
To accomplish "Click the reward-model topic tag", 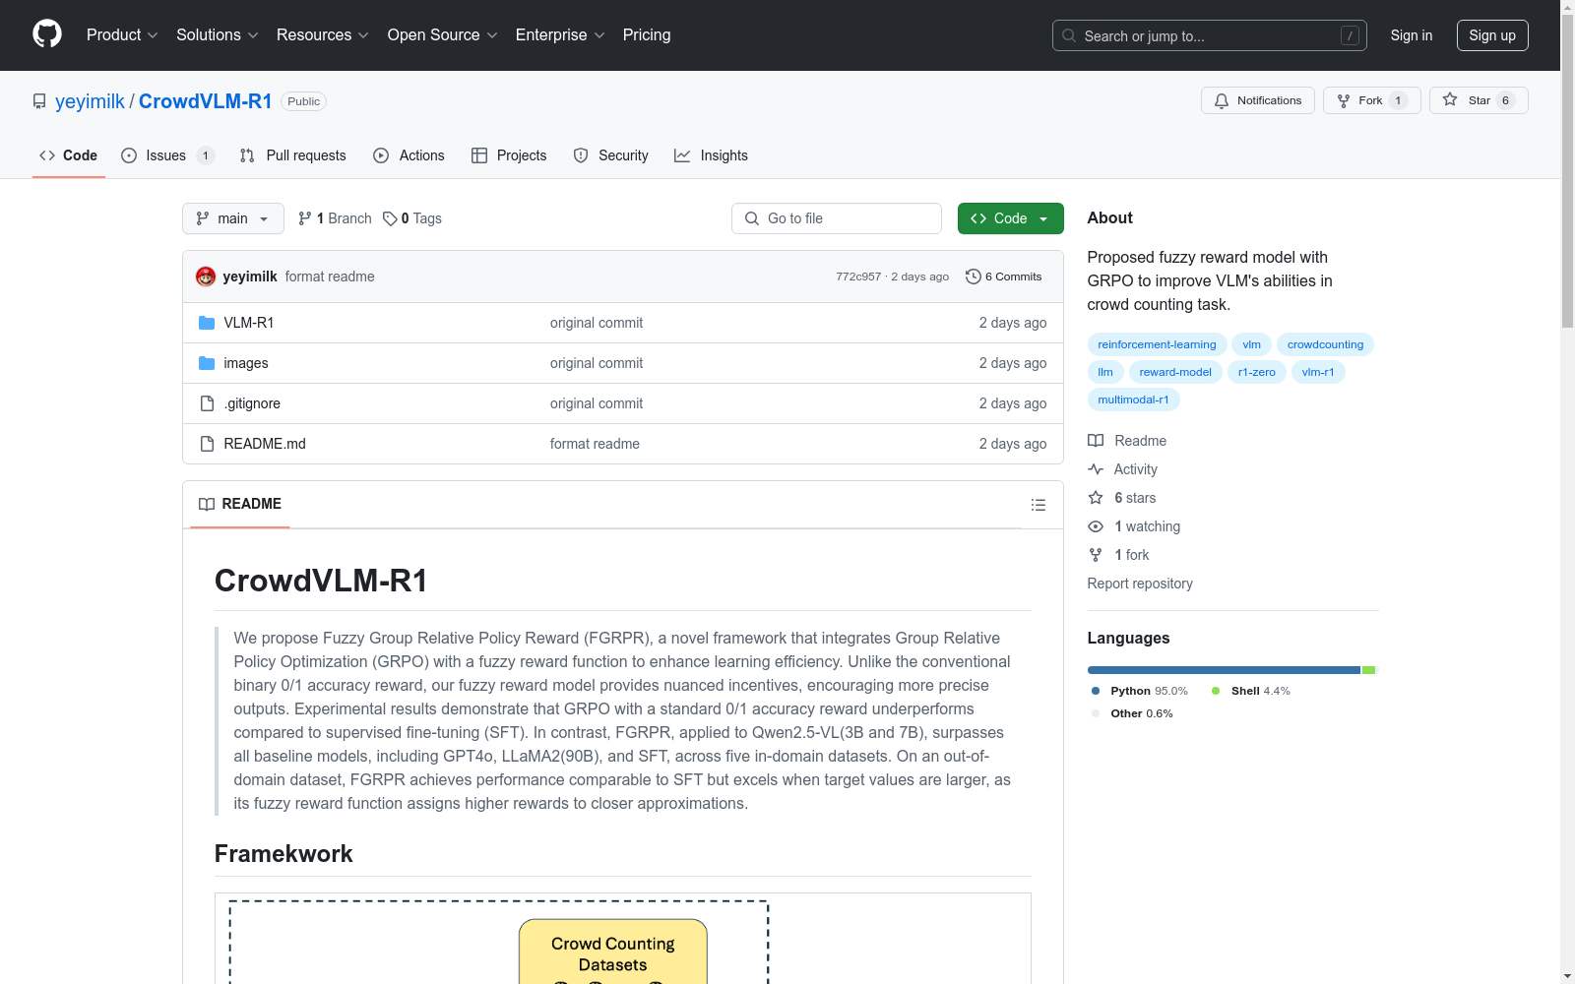I will [x=1175, y=372].
